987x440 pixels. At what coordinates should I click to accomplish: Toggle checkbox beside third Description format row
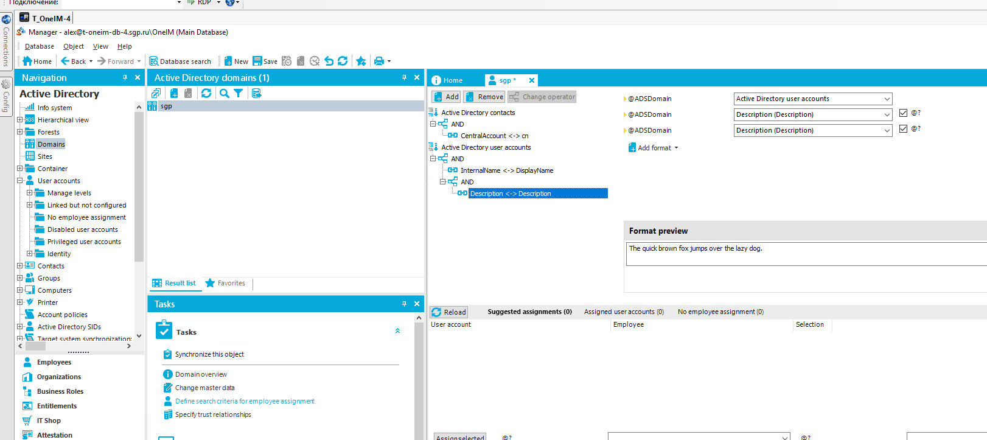pos(903,129)
